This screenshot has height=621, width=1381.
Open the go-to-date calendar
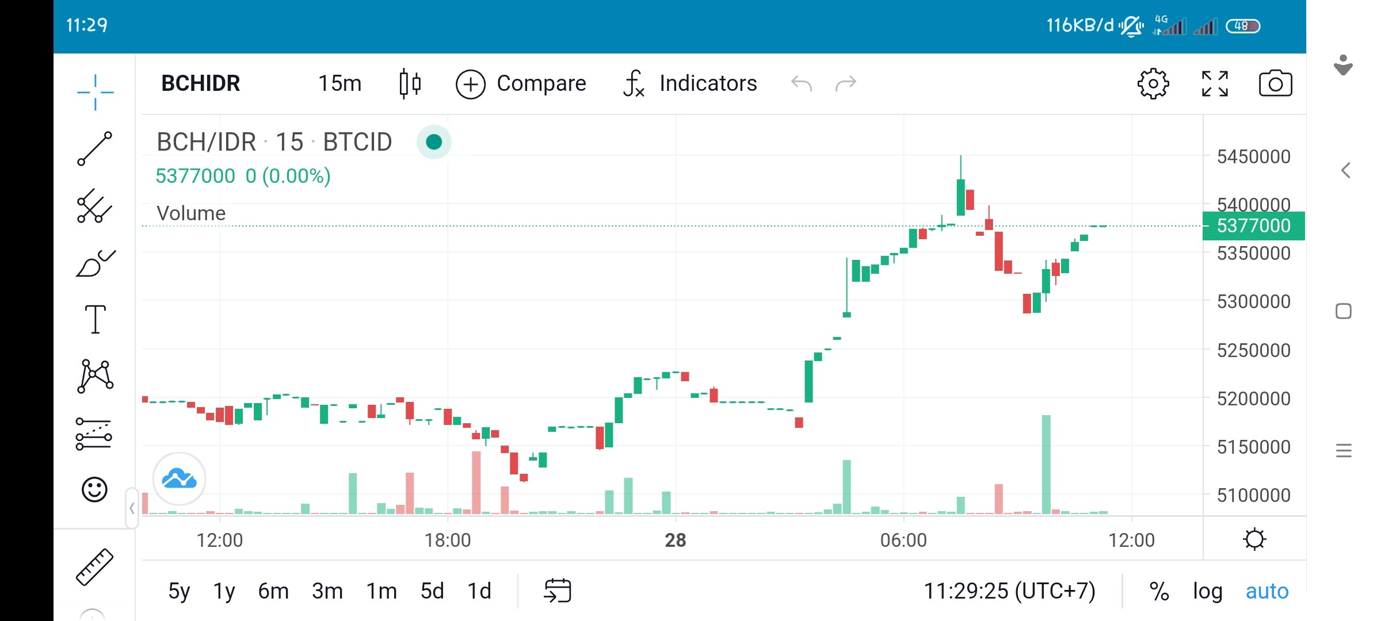tap(558, 591)
